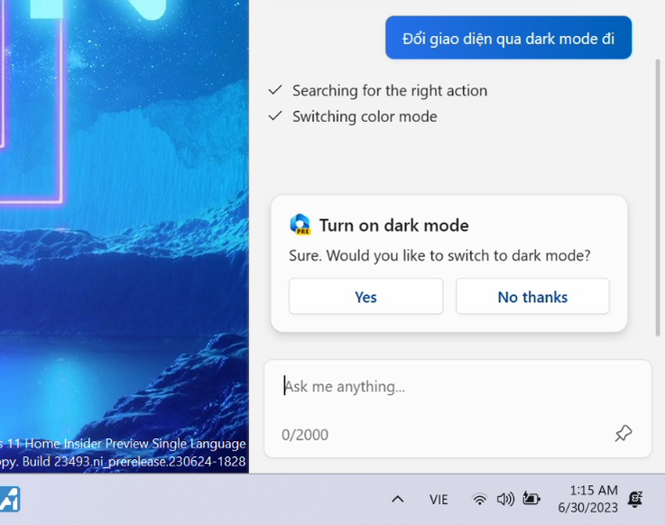665x525 pixels.
Task: Expand the hidden icons tray chevron
Action: tap(397, 499)
